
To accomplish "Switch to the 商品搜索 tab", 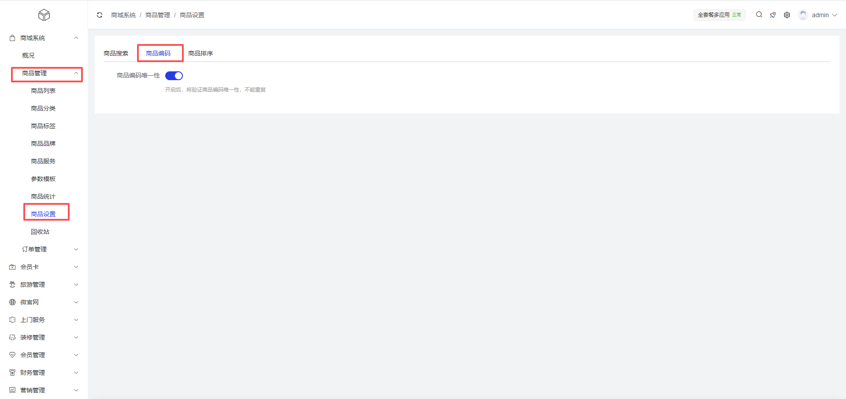I will pos(116,53).
